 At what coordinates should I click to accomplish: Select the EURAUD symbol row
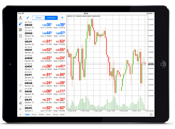click(x=45, y=83)
